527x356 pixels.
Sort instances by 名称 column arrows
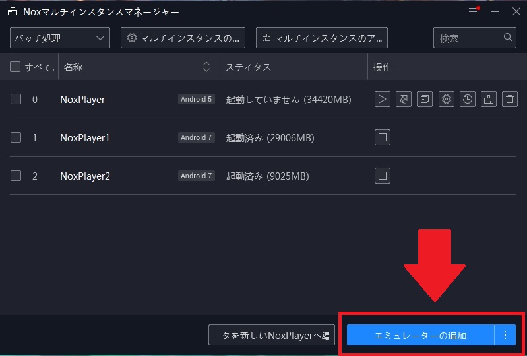[x=206, y=67]
